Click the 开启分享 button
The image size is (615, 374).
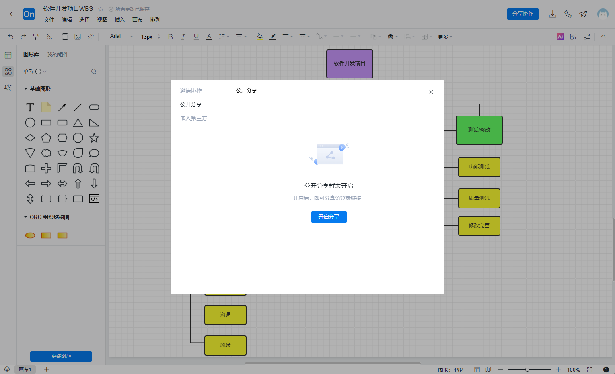pos(329,217)
